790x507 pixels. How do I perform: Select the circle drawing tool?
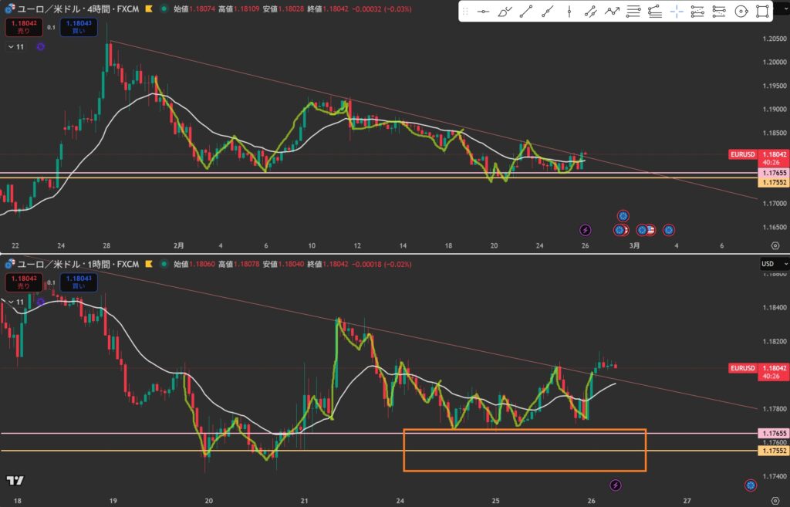[741, 12]
